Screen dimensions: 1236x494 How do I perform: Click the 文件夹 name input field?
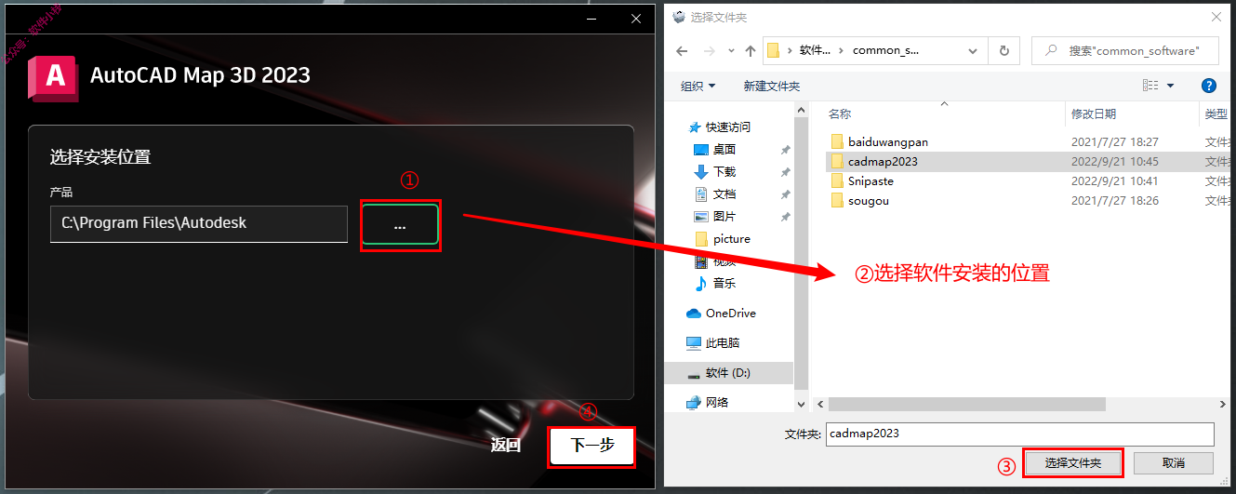tap(1019, 434)
